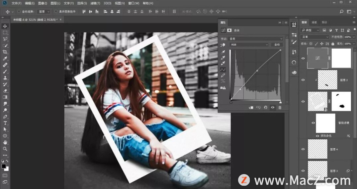This screenshot has height=189, width=357.
Task: Select the Path Selection tool
Action: coord(5,129)
